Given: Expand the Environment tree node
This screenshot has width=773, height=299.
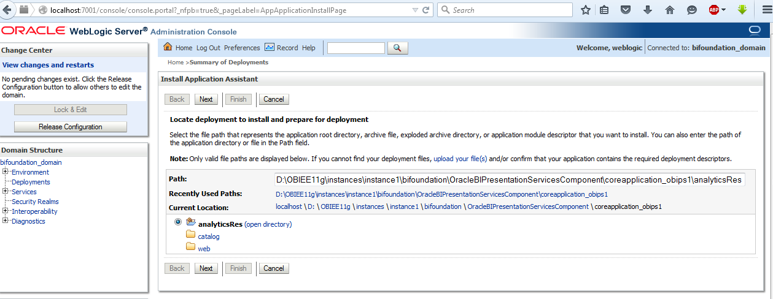Looking at the screenshot, I should tap(5, 172).
